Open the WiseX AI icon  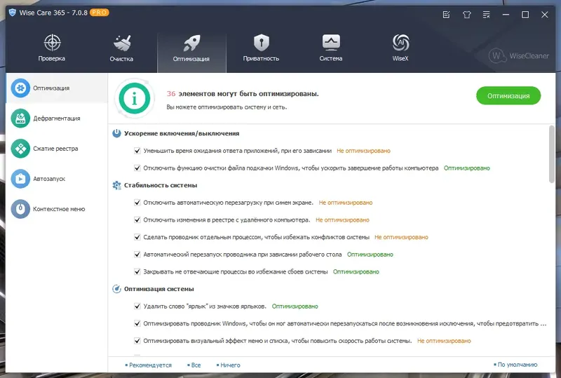(x=400, y=43)
